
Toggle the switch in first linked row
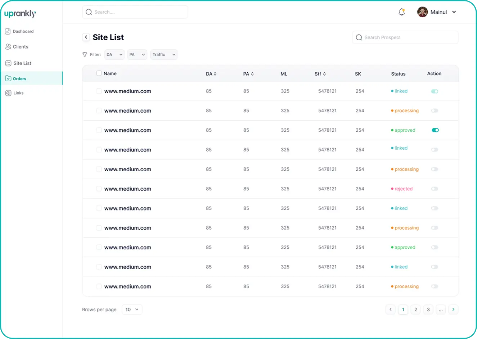pos(435,91)
